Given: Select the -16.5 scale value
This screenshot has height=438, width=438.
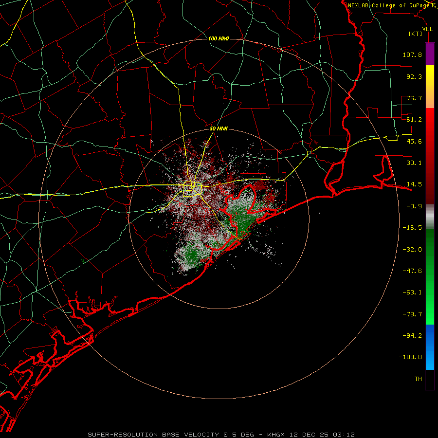Looking at the screenshot, I should pos(412,228).
